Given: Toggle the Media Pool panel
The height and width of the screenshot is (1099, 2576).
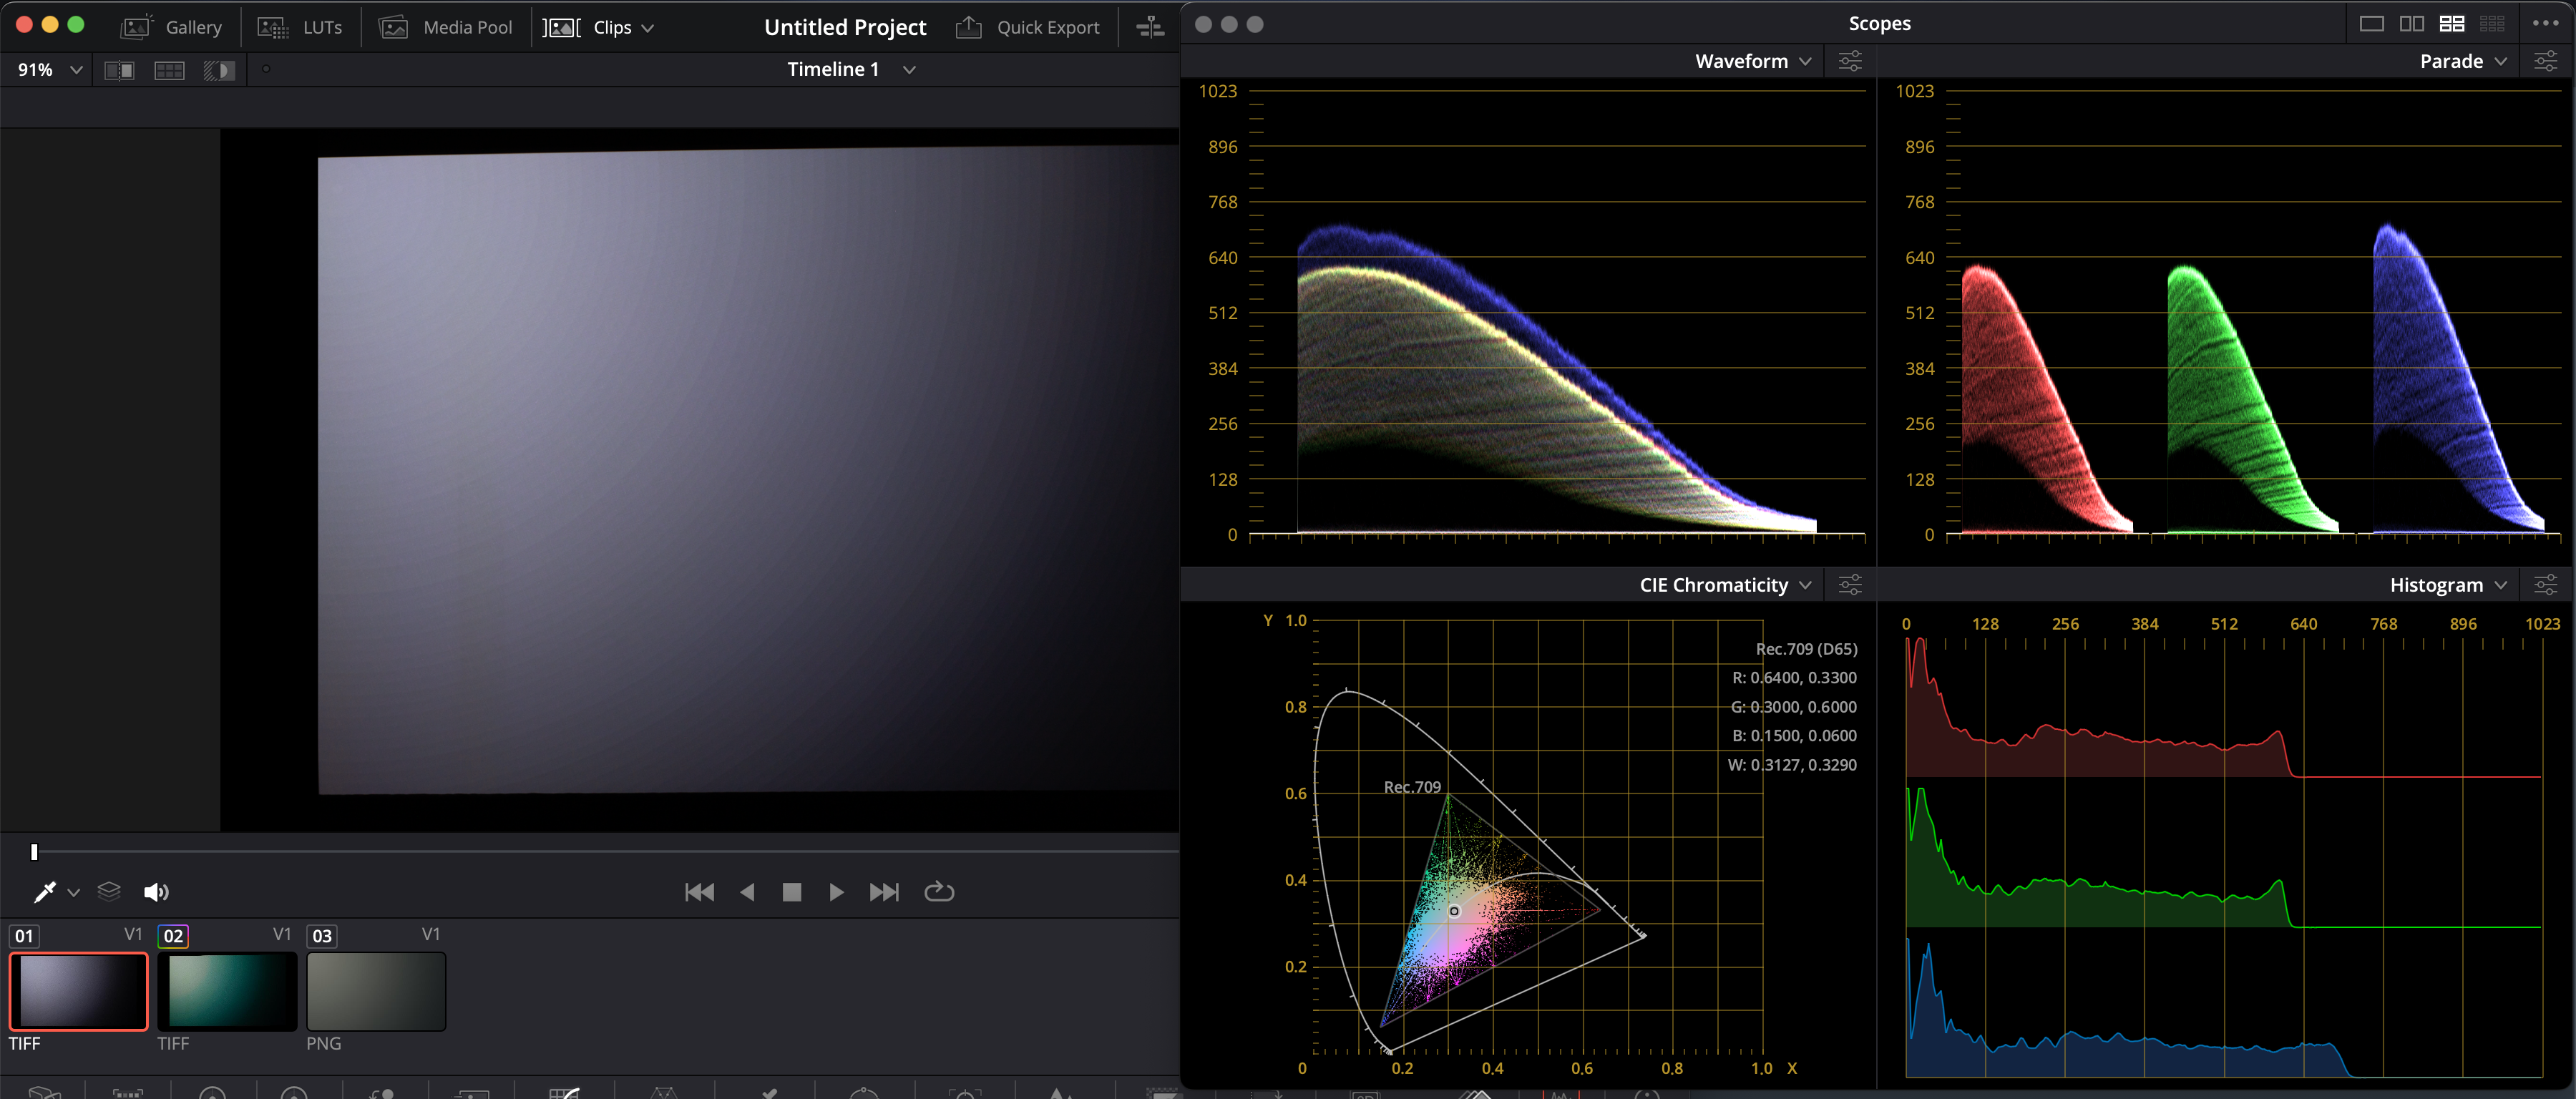Looking at the screenshot, I should point(446,27).
